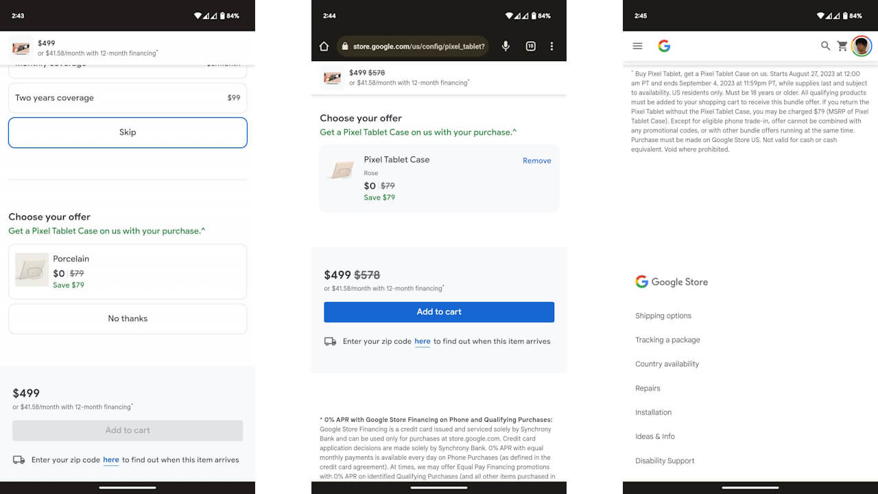This screenshot has height=494, width=878.
Task: Choose No thanks for case offer
Action: (128, 318)
